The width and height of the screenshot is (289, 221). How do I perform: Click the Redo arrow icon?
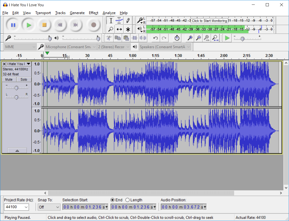(164, 38)
